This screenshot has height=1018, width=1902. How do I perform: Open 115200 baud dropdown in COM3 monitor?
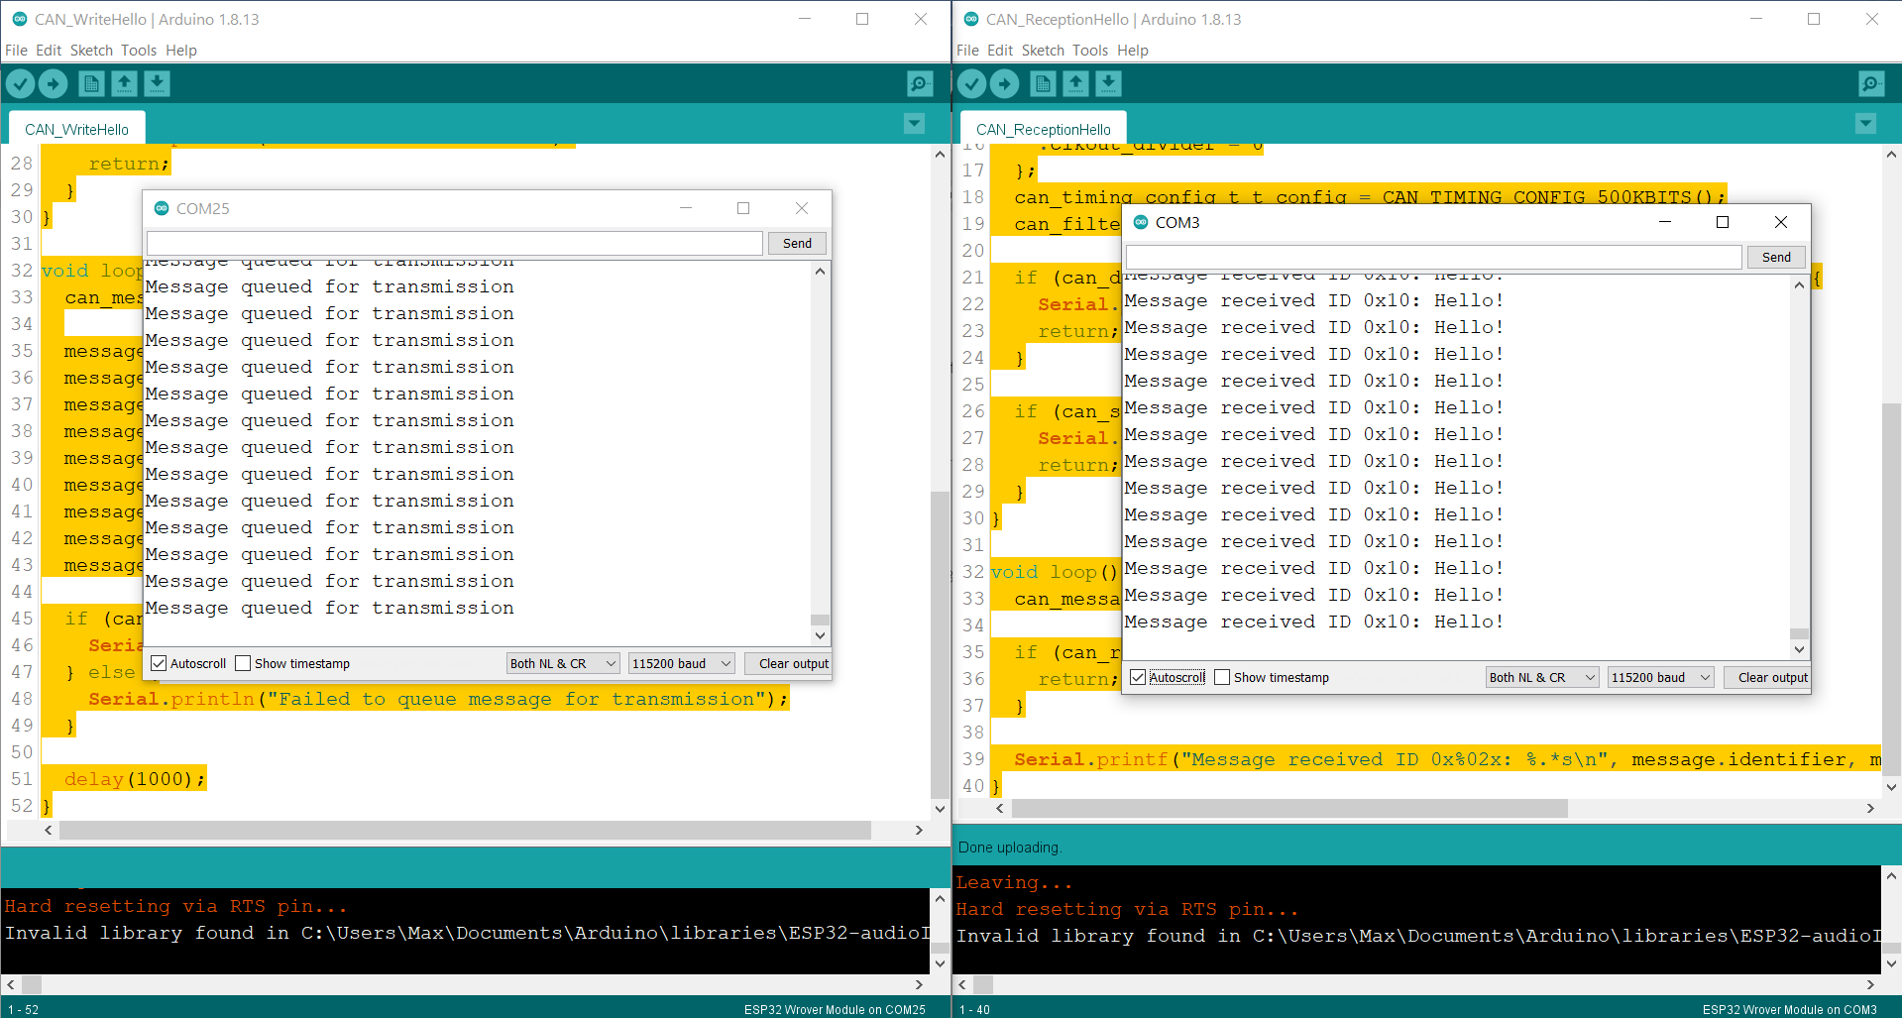[1660, 677]
